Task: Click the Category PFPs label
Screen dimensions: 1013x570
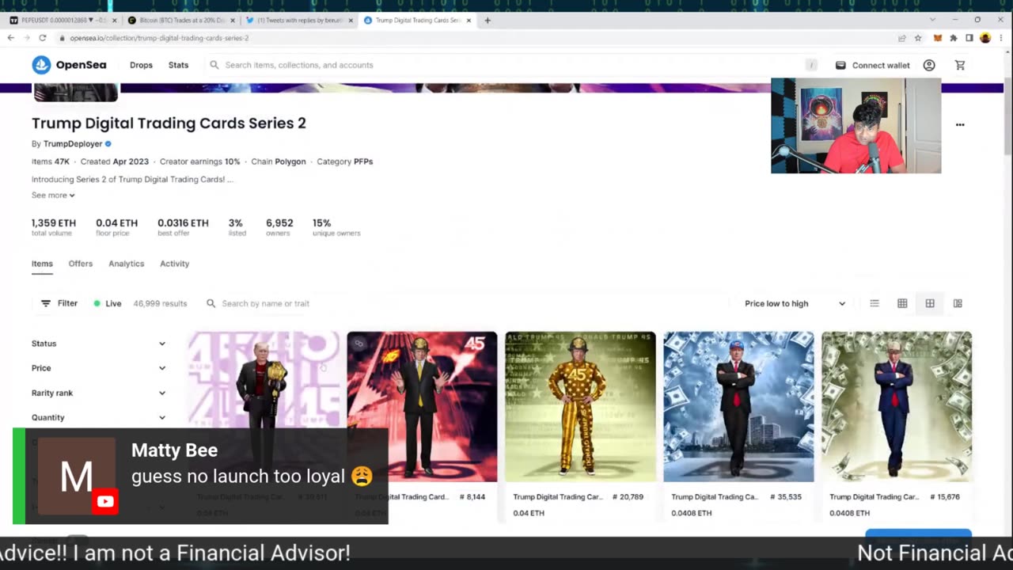Action: pos(345,161)
